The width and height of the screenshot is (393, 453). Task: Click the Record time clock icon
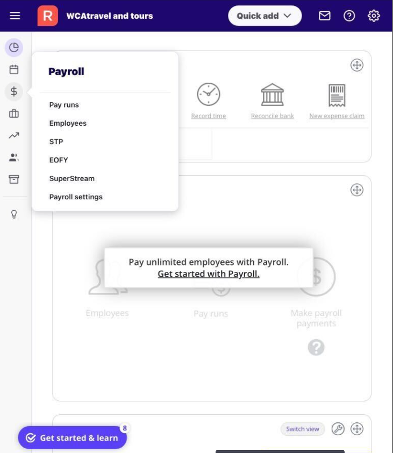[209, 95]
